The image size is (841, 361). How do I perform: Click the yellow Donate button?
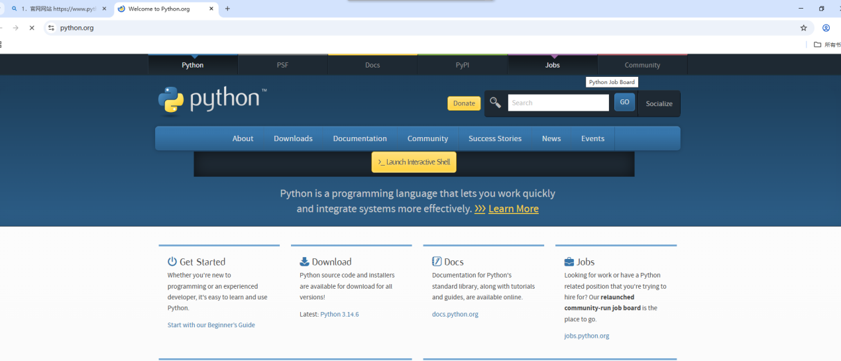pyautogui.click(x=464, y=103)
